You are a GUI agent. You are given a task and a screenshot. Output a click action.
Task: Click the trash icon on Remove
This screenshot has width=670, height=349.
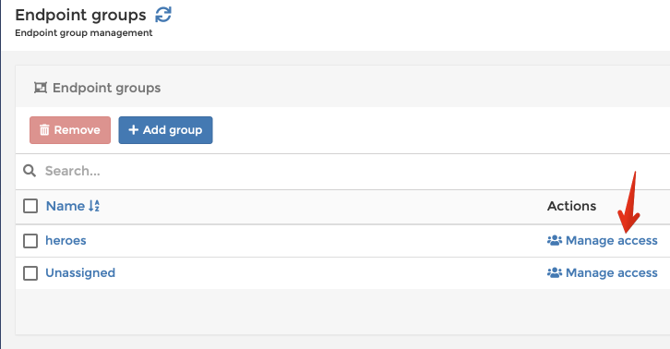tap(44, 130)
